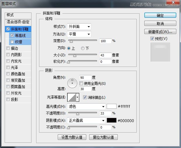Click 复位为默认值 button
This screenshot has width=181, height=148.
(103, 137)
